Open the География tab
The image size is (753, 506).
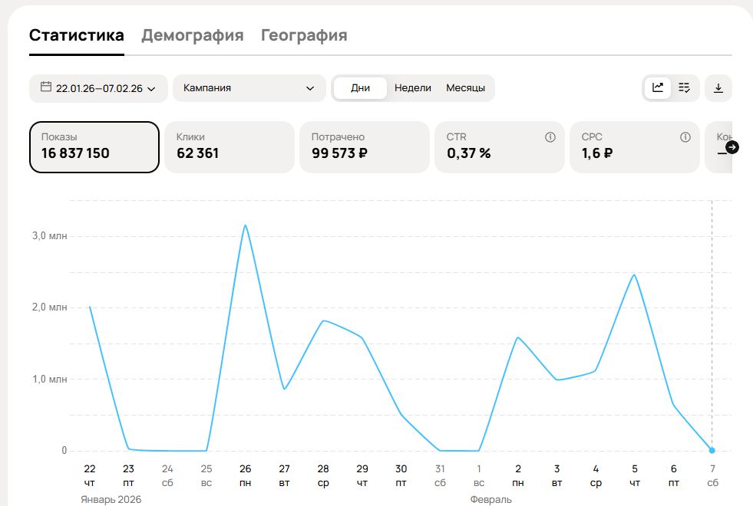click(x=304, y=35)
